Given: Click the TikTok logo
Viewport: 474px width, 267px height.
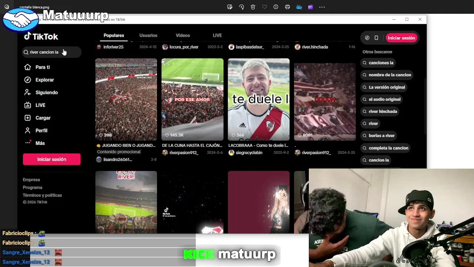Looking at the screenshot, I should pos(41,36).
